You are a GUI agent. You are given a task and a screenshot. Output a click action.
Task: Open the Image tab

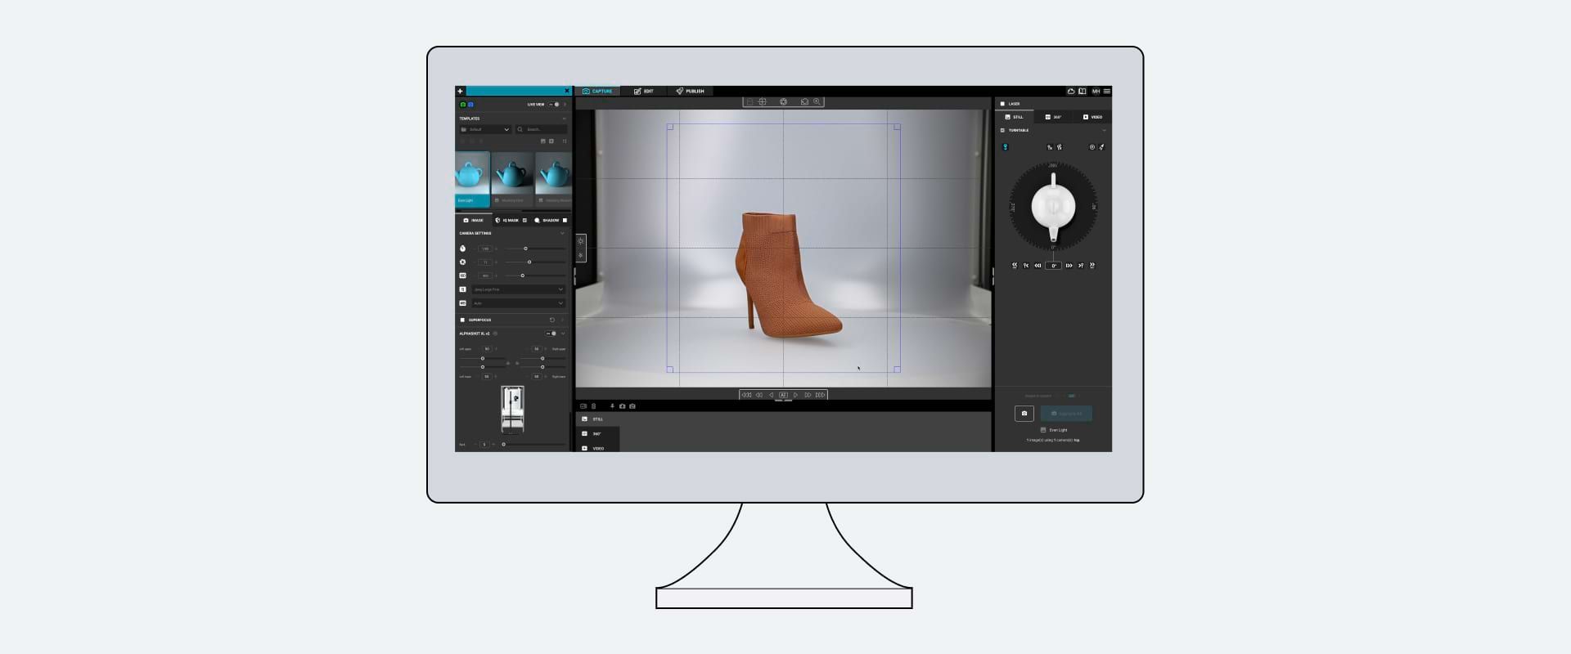[x=473, y=220]
